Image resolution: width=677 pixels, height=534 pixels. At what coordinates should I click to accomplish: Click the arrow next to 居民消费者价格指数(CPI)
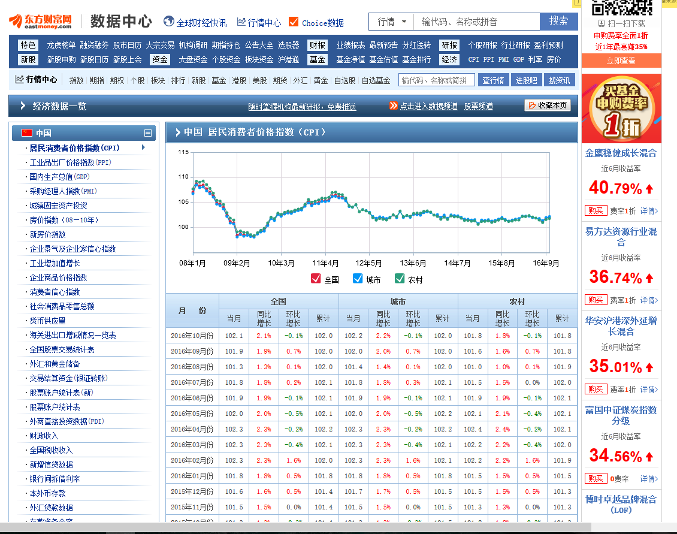point(143,147)
